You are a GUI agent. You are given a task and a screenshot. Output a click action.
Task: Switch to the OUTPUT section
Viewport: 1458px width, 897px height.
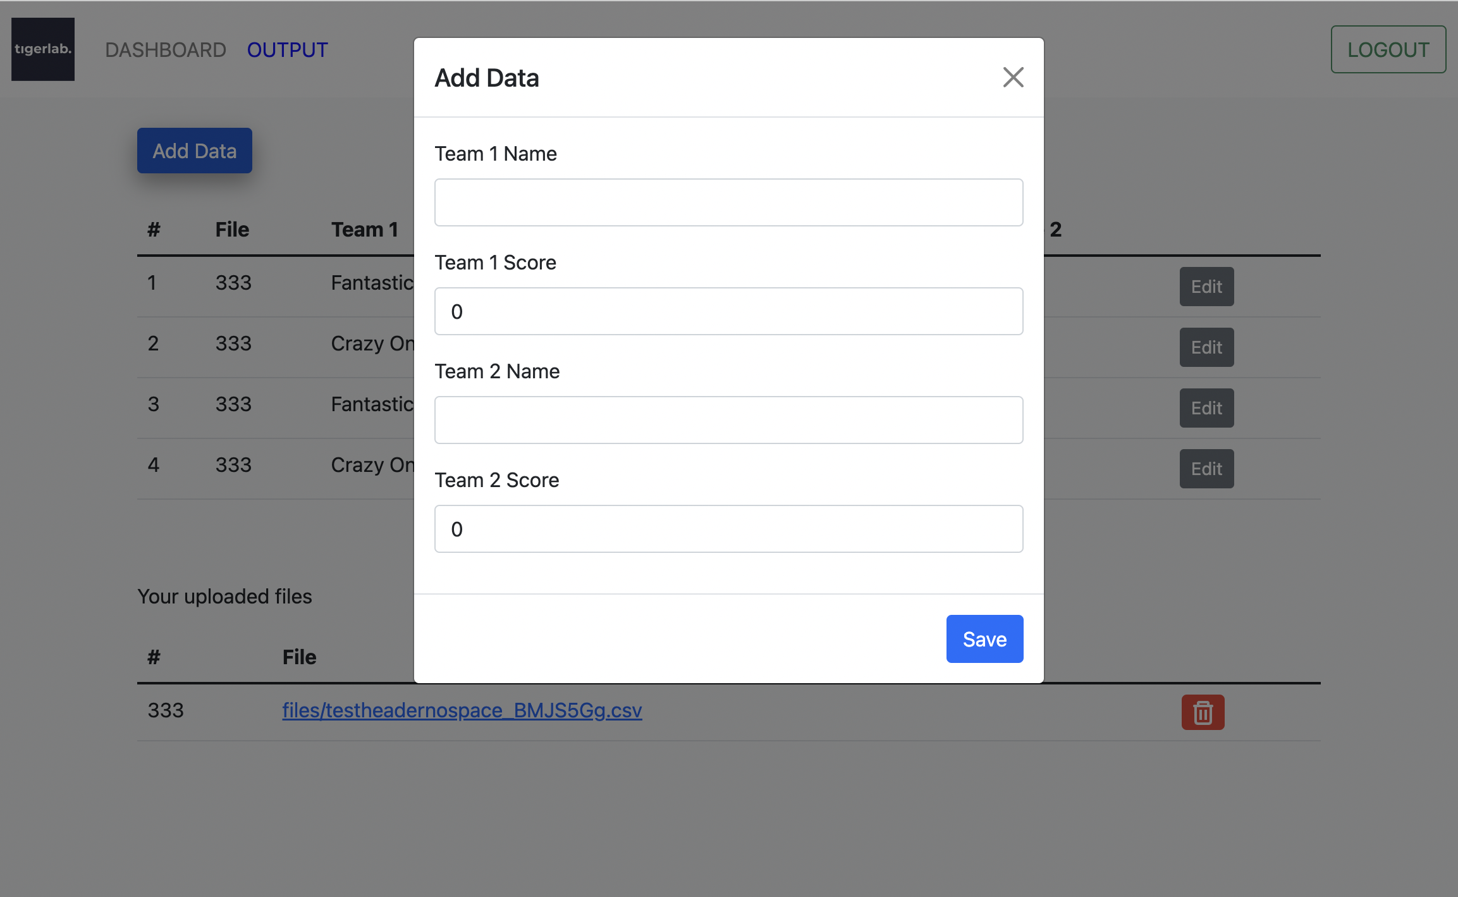click(287, 49)
